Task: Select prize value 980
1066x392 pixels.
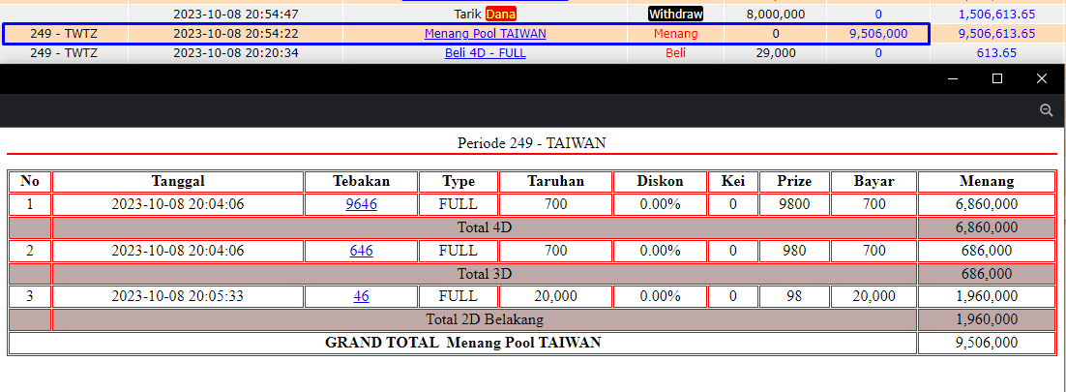Action: [x=795, y=251]
